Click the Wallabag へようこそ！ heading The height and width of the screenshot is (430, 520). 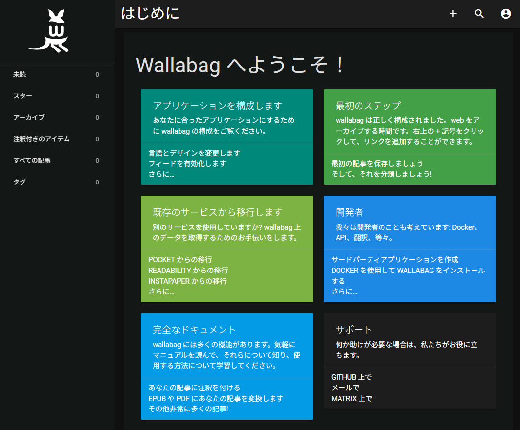pos(241,65)
